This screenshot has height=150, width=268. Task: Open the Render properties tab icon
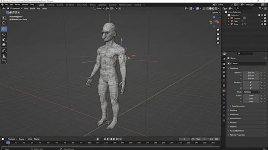point(224,64)
